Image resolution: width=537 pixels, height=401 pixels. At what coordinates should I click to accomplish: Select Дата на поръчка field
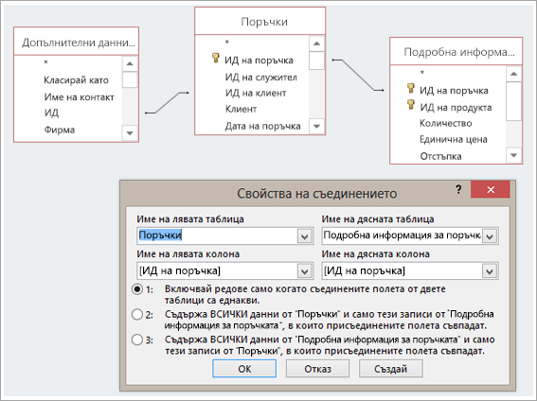[x=262, y=126]
